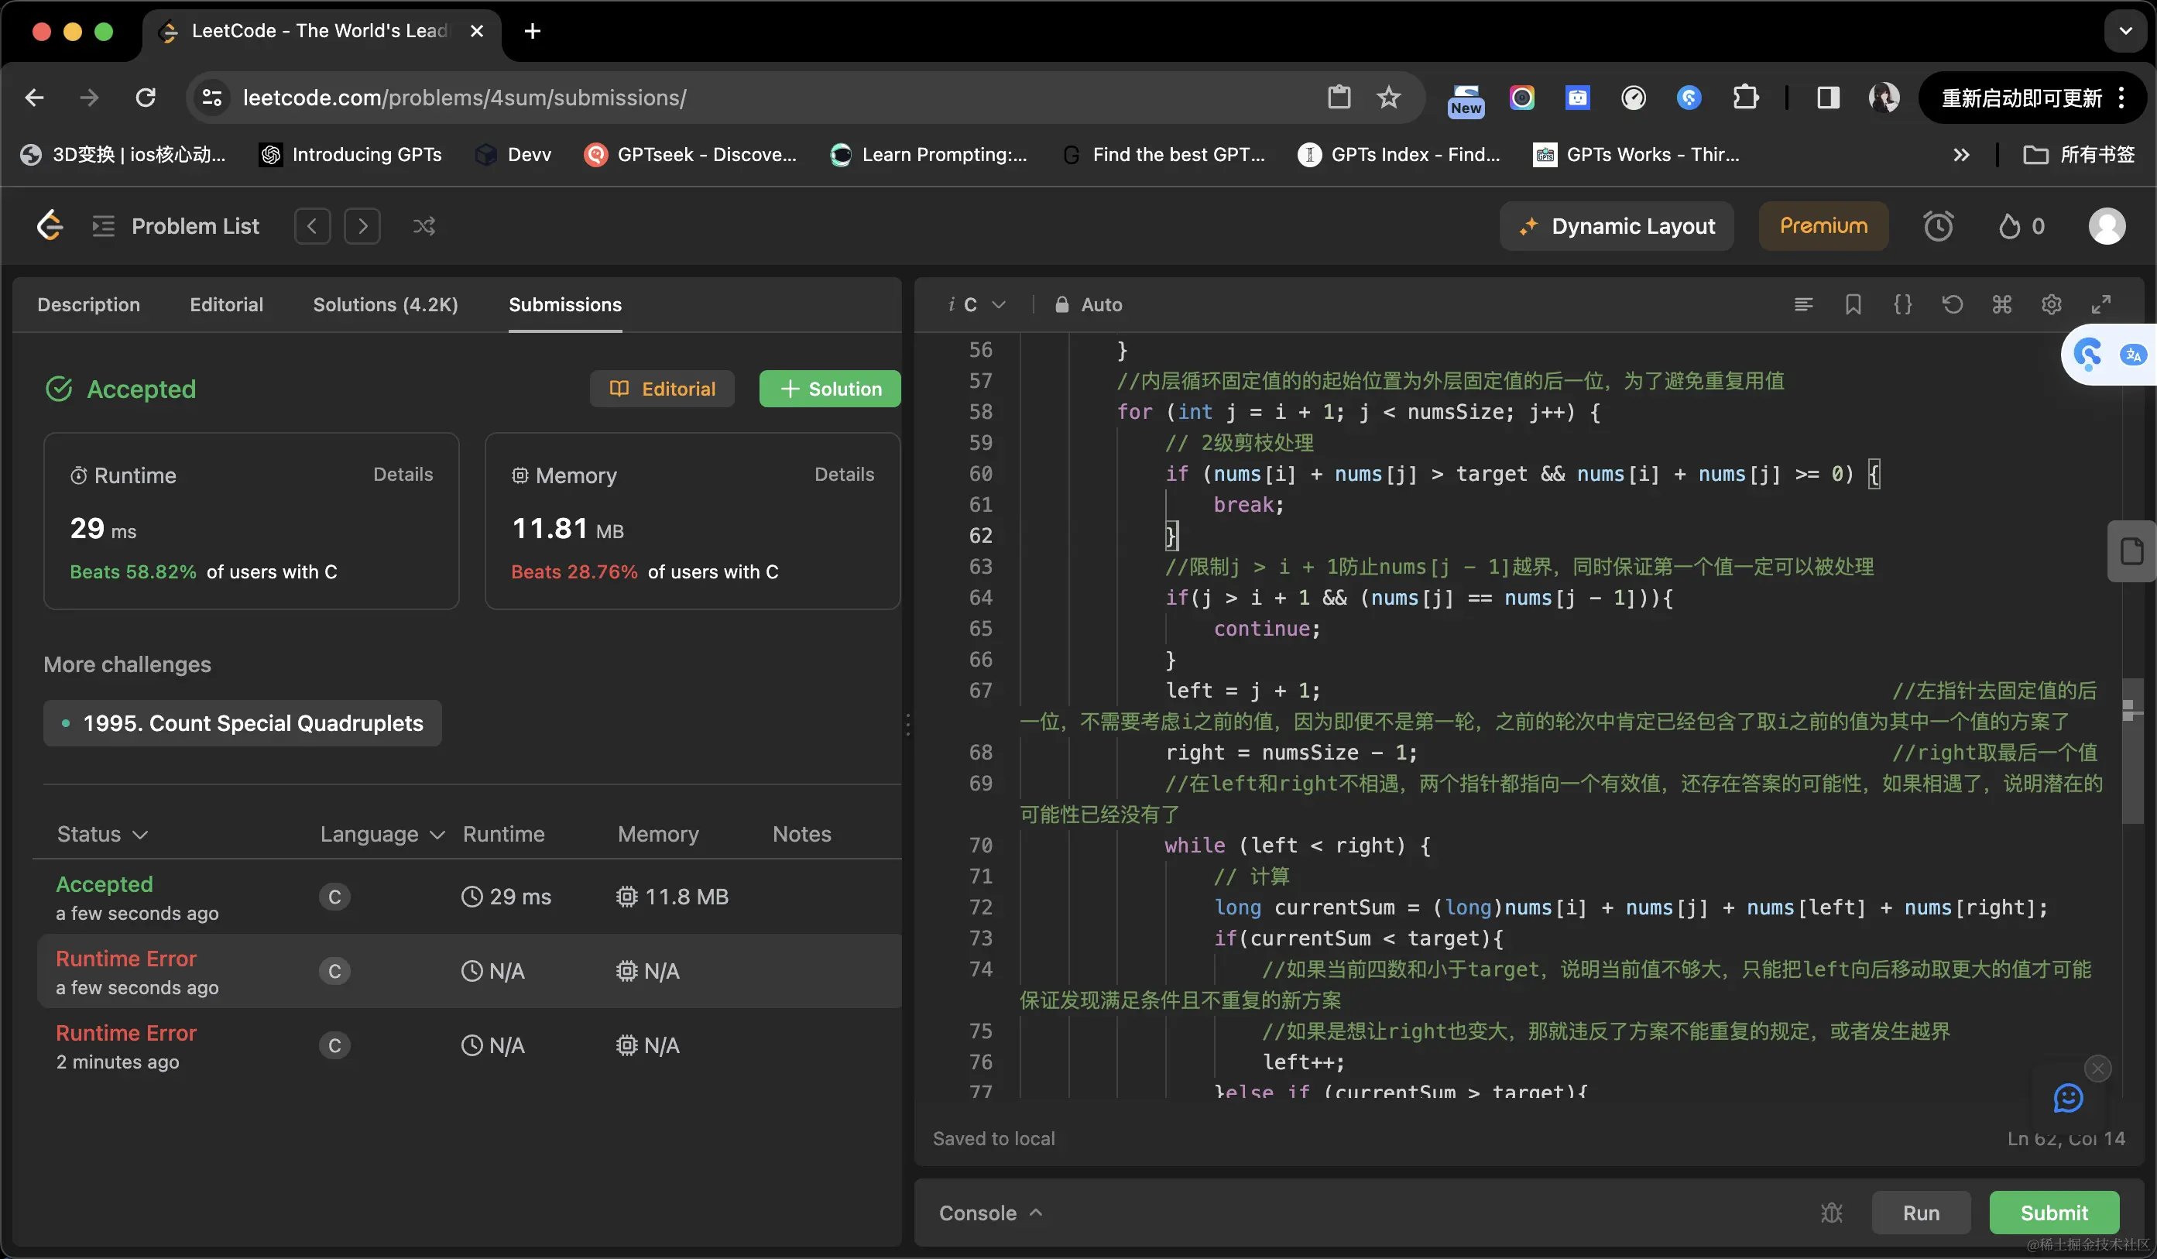The image size is (2157, 1259).
Task: Click the shuffle random problem icon
Action: (424, 226)
